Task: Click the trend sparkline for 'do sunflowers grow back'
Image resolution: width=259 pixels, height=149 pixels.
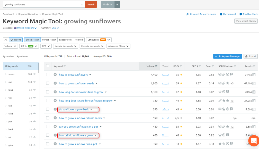Action: click(165, 109)
